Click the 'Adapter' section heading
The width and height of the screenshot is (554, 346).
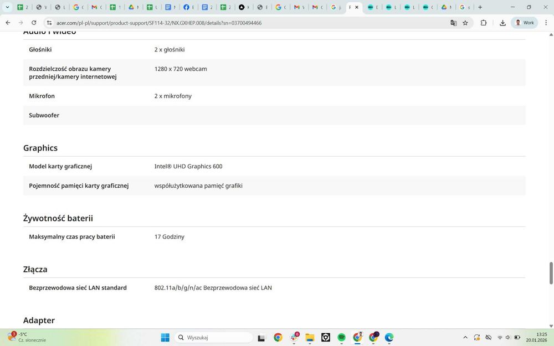39,320
